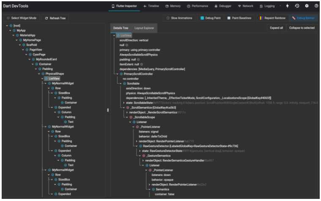Select the Details Tree tab
The height and width of the screenshot is (201, 321).
click(121, 28)
